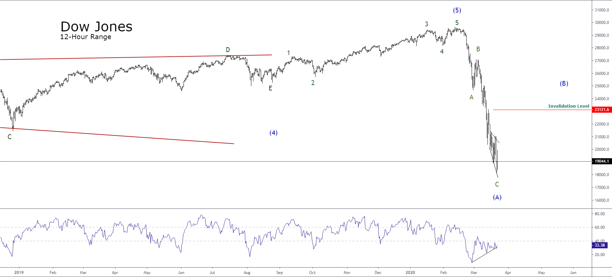612x277 pixels.
Task: Click the 60.00 RSI axis label
Action: pos(600,227)
